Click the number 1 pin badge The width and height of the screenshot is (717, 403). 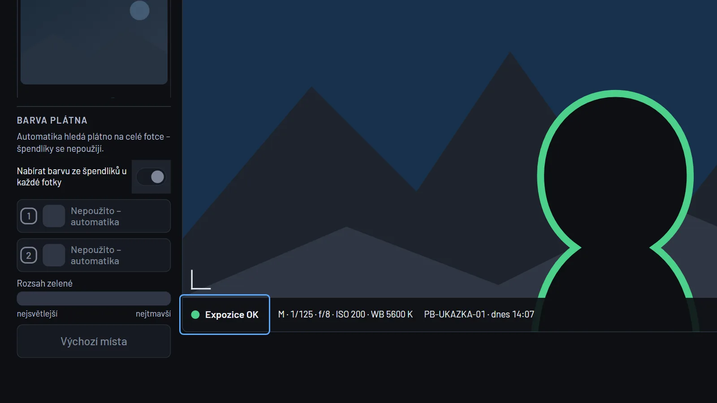29,216
